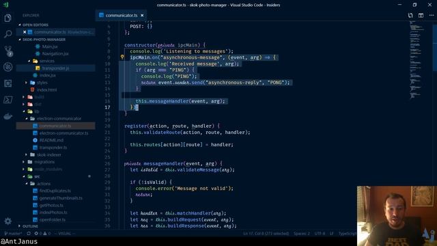Collapse the src folder
This screenshot has height=246, width=437.
click(37, 176)
